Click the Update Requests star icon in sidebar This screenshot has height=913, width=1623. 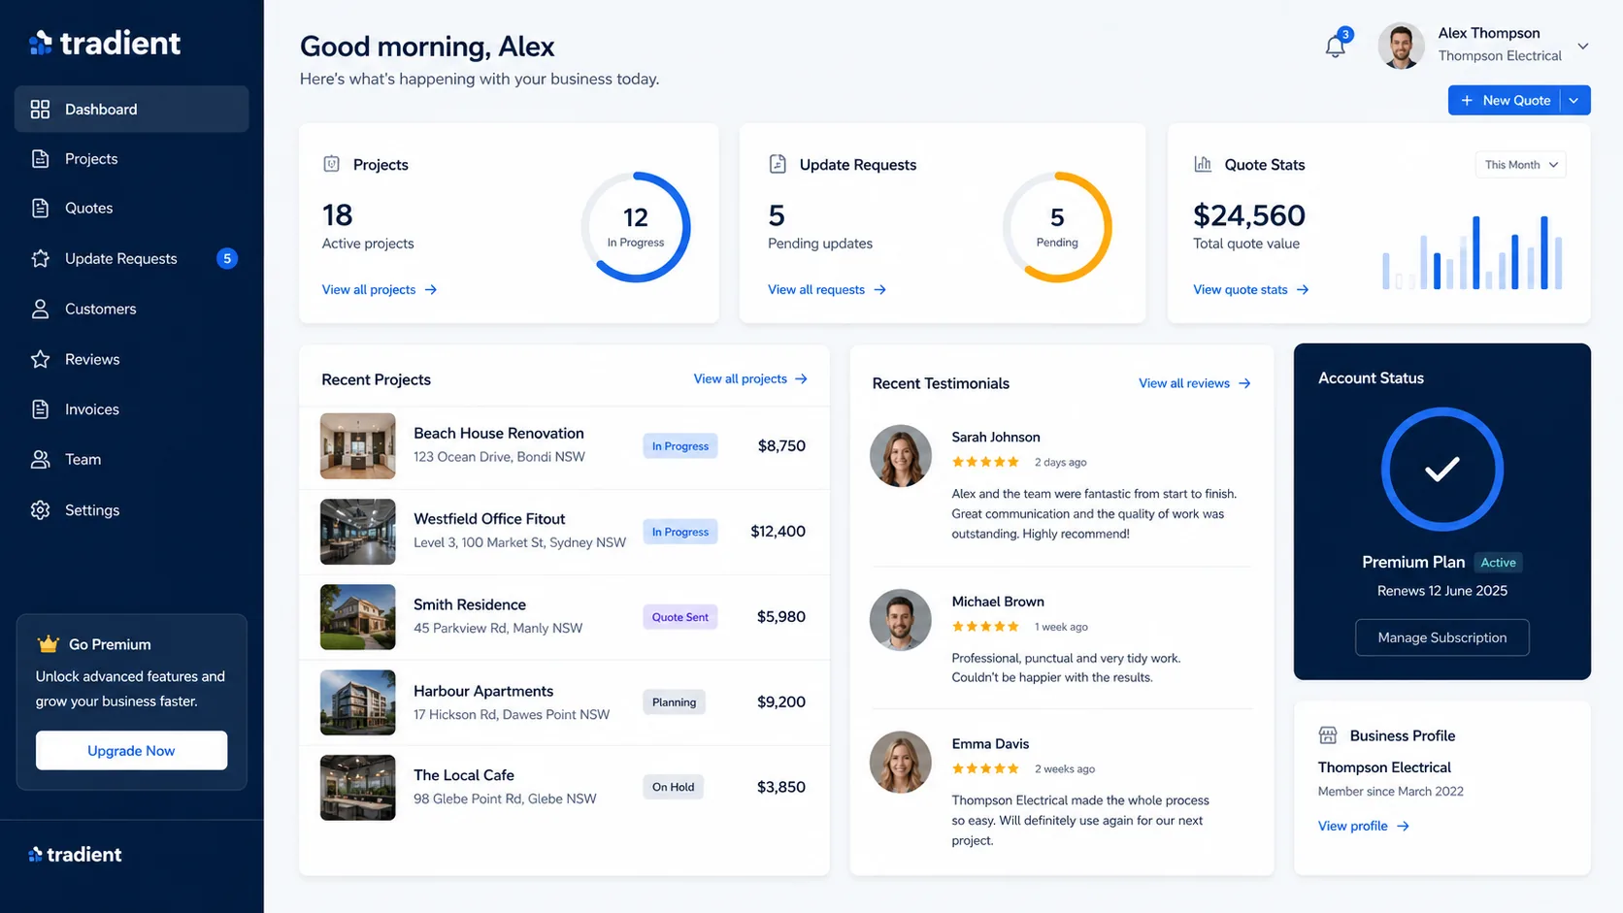(x=40, y=259)
